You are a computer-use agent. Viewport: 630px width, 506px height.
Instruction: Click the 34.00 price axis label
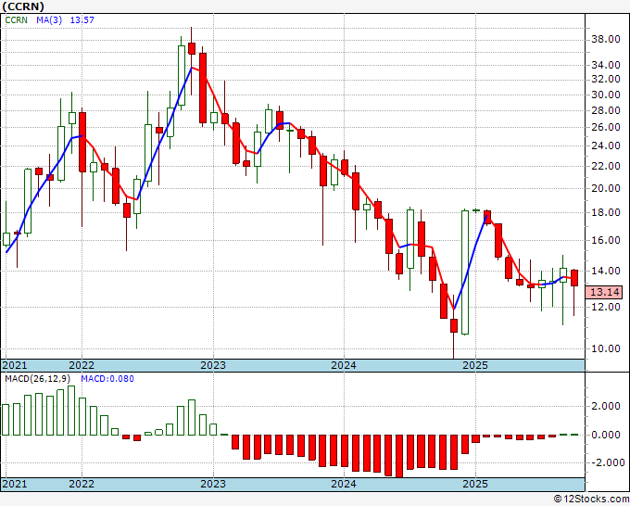click(606, 65)
